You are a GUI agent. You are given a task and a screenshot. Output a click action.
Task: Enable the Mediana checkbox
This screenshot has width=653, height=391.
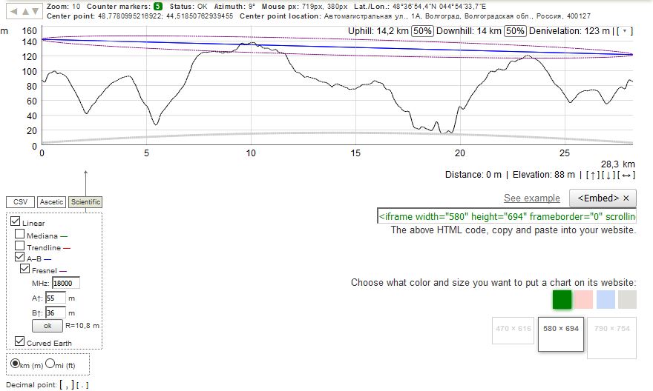point(21,235)
